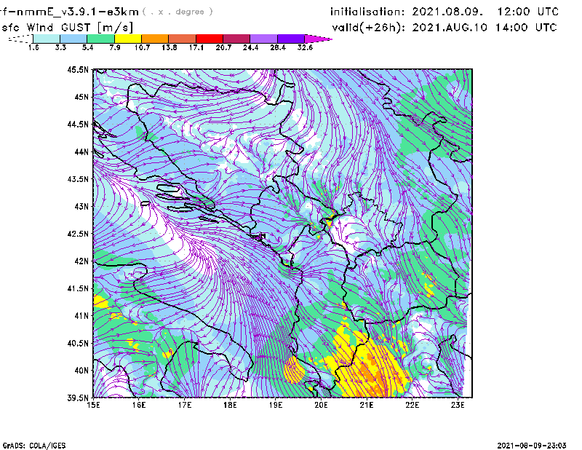Click the 41N latitude label
This screenshot has width=582, height=450.
pos(81,316)
